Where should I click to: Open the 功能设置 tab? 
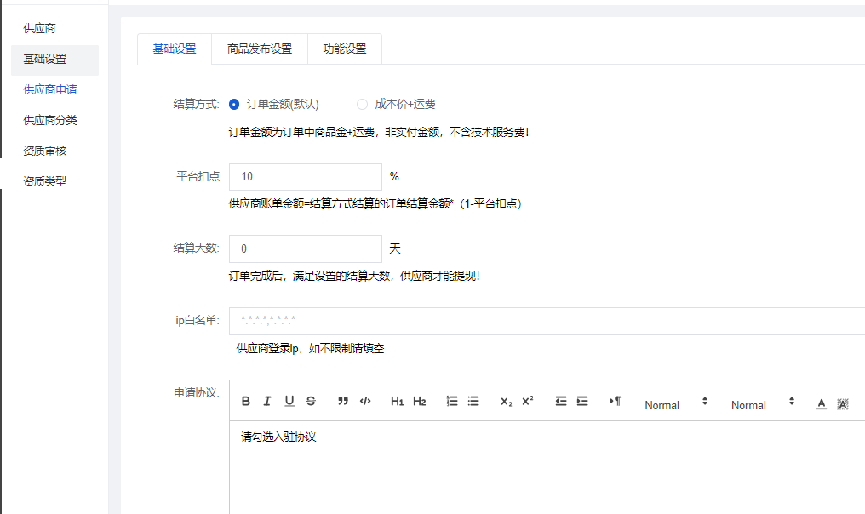[x=345, y=49]
